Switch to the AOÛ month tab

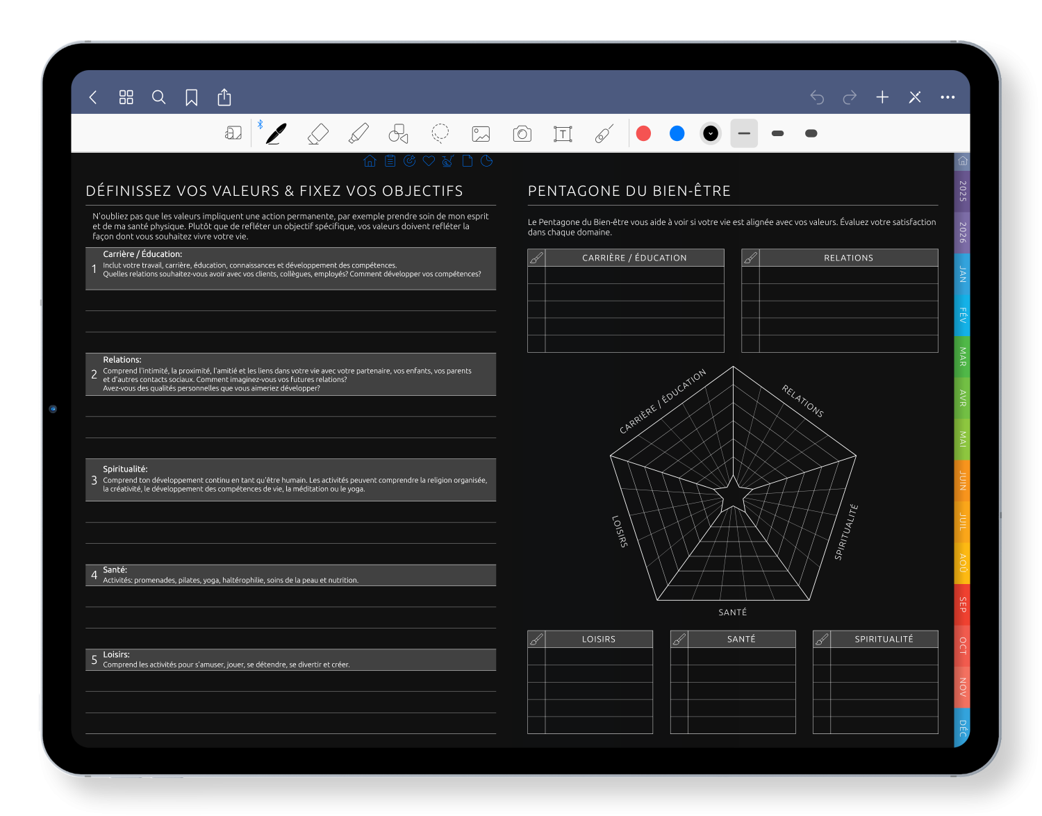[x=962, y=563]
